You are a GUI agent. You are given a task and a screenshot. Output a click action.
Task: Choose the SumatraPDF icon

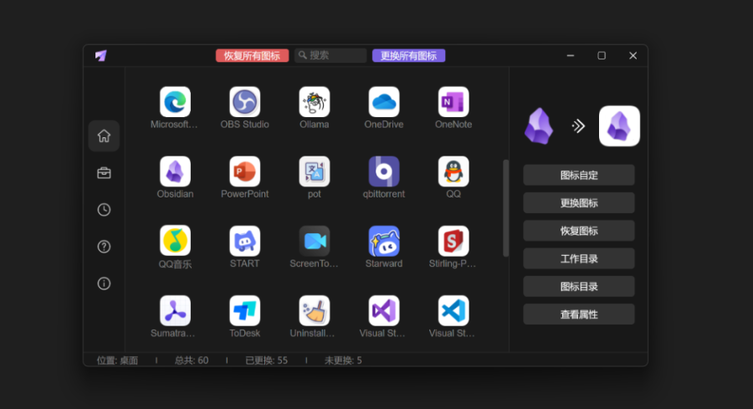coord(175,310)
